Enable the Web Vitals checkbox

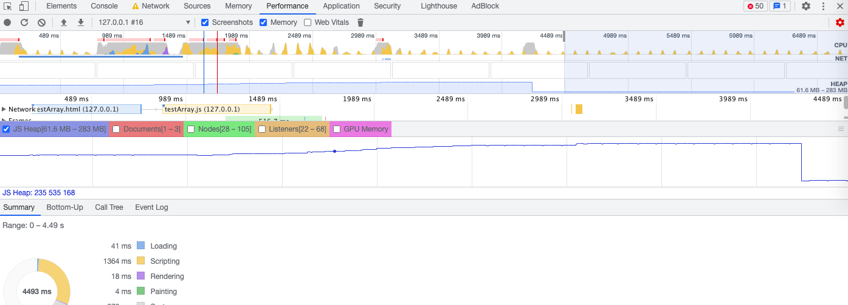pos(308,22)
